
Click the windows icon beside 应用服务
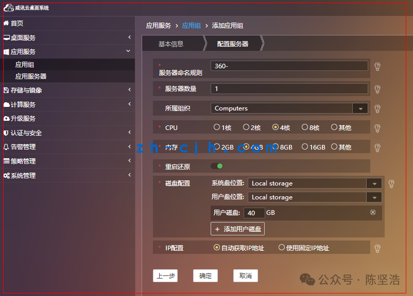click(x=6, y=52)
